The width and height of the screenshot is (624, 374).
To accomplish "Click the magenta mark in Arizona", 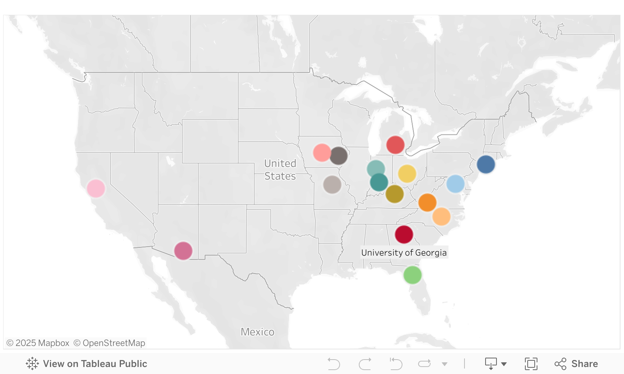I will point(183,251).
